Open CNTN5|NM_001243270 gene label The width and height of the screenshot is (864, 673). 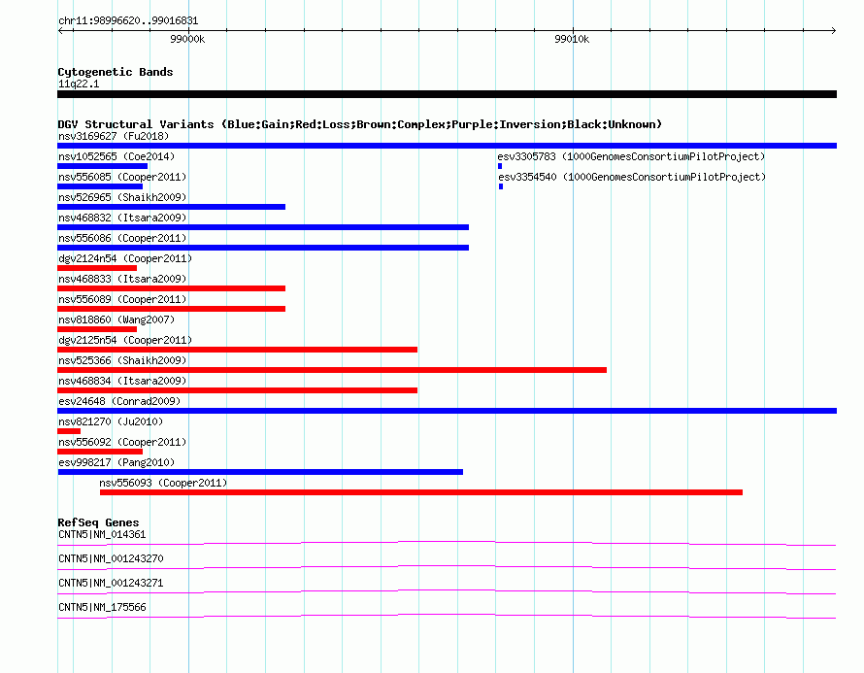111,558
